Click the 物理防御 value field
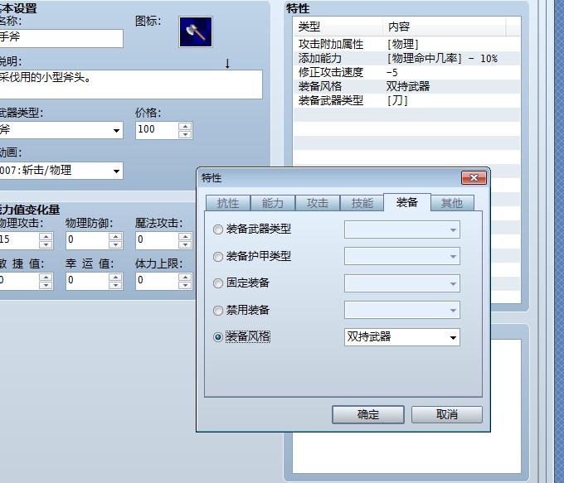 click(x=87, y=240)
